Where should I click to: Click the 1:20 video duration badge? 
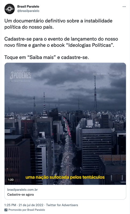tap(10, 180)
